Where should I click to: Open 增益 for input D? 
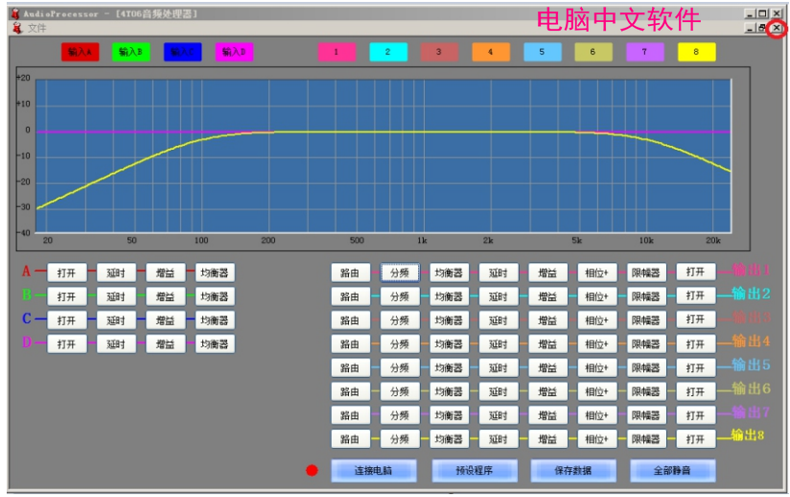tap(165, 343)
